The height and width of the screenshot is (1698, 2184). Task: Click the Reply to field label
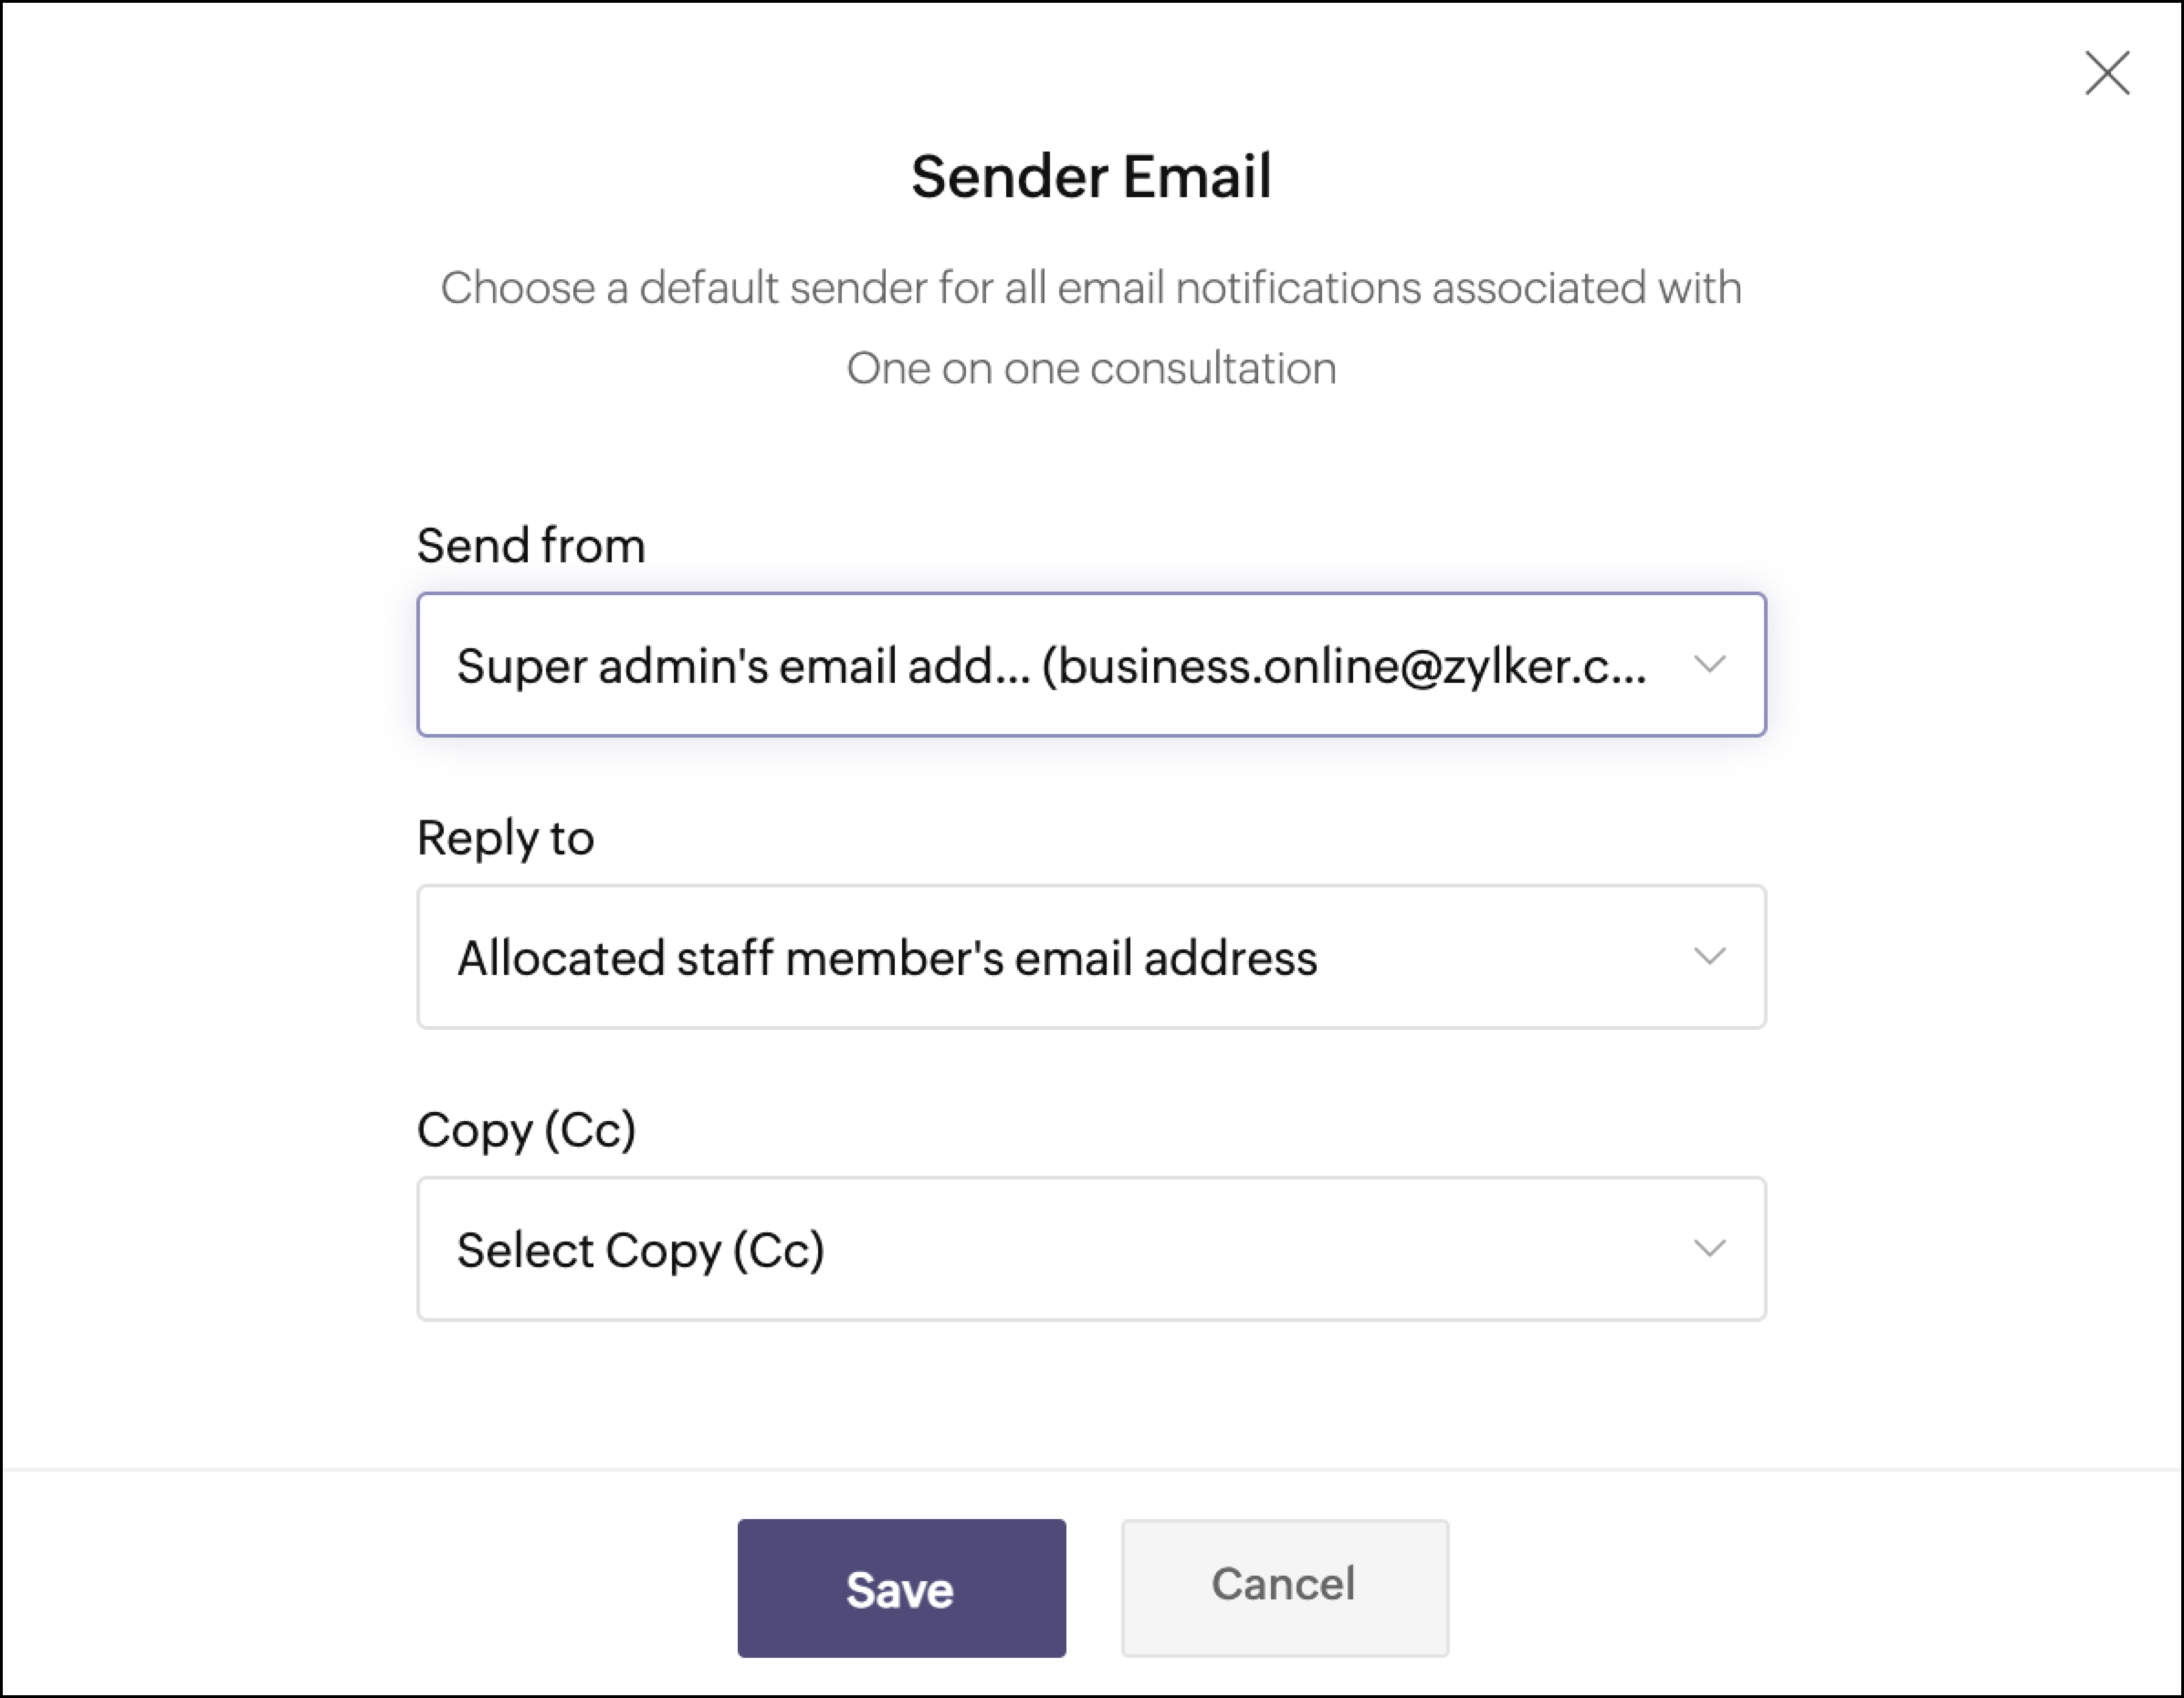(505, 838)
